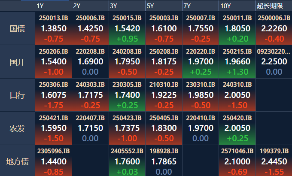Open local bond 2405552.IB at 1.7600
This screenshot has height=176, width=292.
pos(127,161)
